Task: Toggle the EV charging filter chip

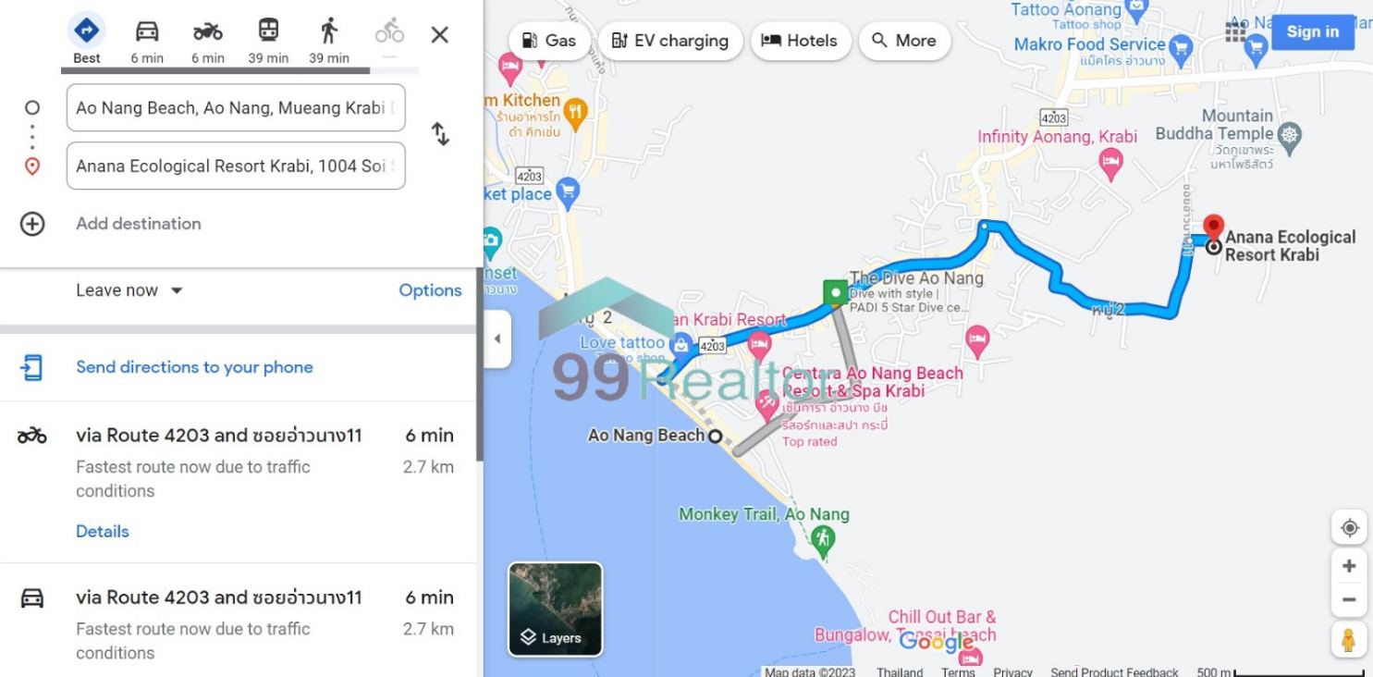Action: click(670, 41)
